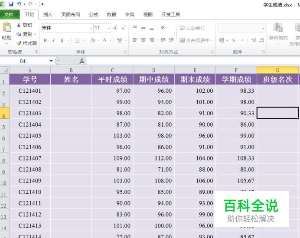Open the 宋体 font name dropdown
Viewport: 300px width, 238px height.
pyautogui.click(x=91, y=28)
